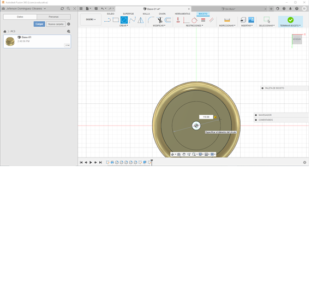
Task: Go to the home breadcrumb
Action: (5, 32)
